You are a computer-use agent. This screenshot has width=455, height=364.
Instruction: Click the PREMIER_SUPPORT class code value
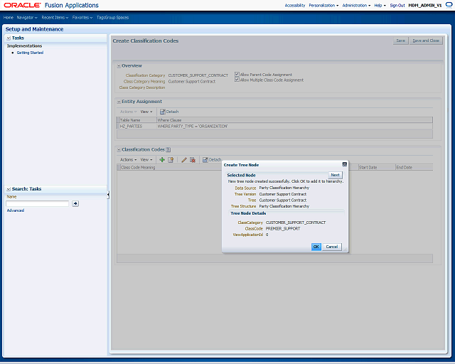coord(283,228)
